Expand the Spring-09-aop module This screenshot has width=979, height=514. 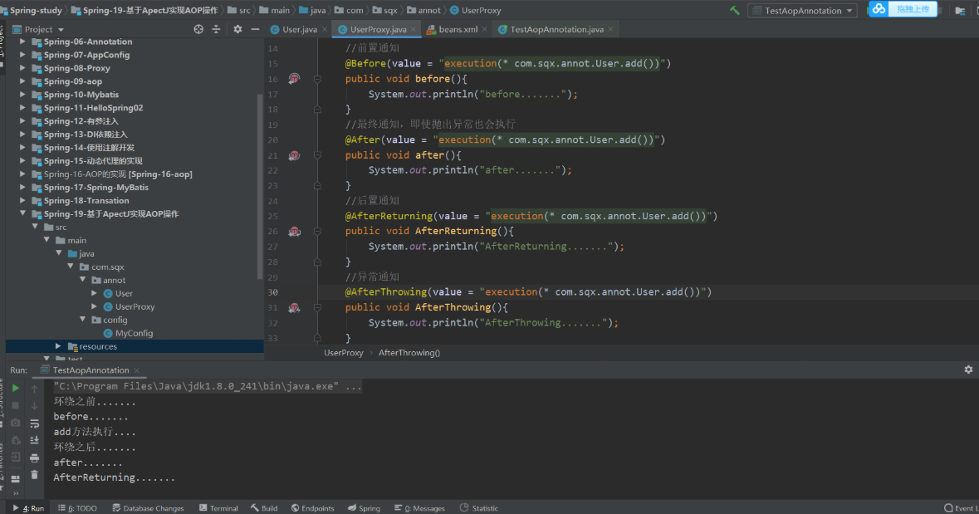pos(22,81)
